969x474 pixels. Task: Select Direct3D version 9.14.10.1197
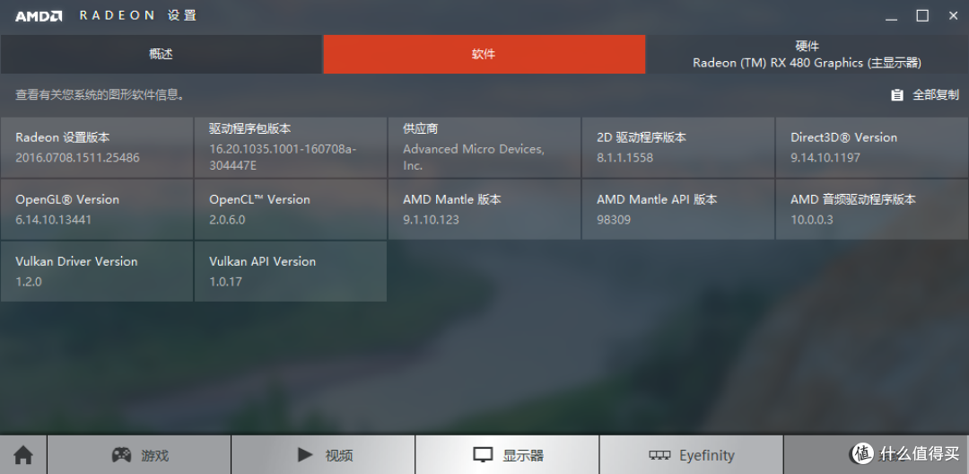pyautogui.click(x=825, y=158)
